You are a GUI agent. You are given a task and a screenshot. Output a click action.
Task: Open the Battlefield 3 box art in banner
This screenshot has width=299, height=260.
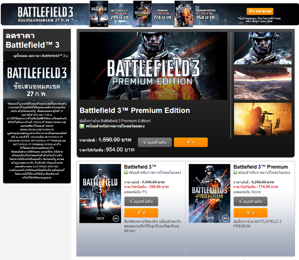point(99,14)
